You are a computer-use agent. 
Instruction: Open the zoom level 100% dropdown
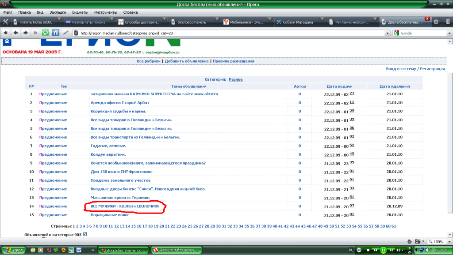pyautogui.click(x=447, y=242)
